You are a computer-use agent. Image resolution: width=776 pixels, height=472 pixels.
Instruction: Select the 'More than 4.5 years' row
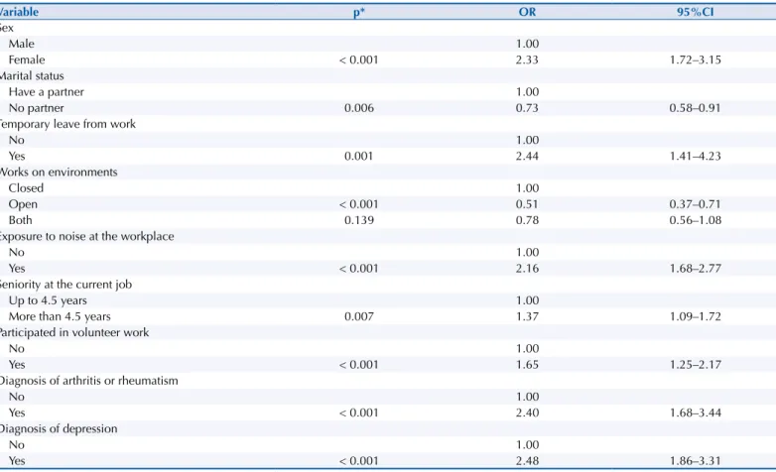(x=60, y=316)
